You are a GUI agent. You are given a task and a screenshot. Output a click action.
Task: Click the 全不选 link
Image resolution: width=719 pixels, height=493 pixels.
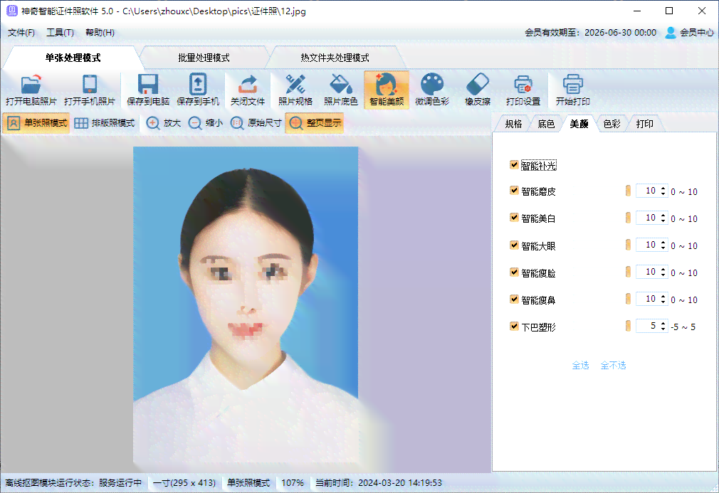pyautogui.click(x=614, y=365)
